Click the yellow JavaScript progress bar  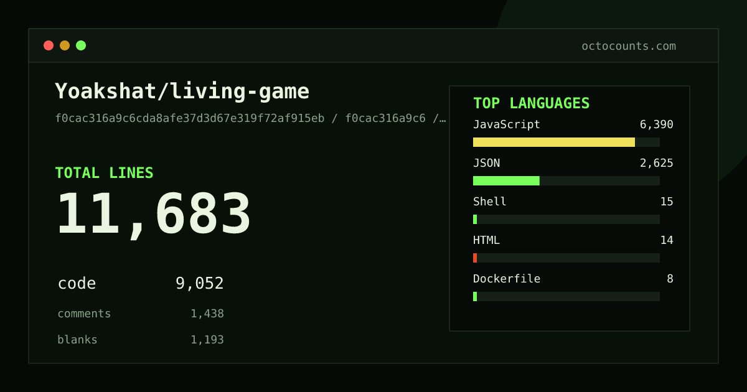point(554,142)
